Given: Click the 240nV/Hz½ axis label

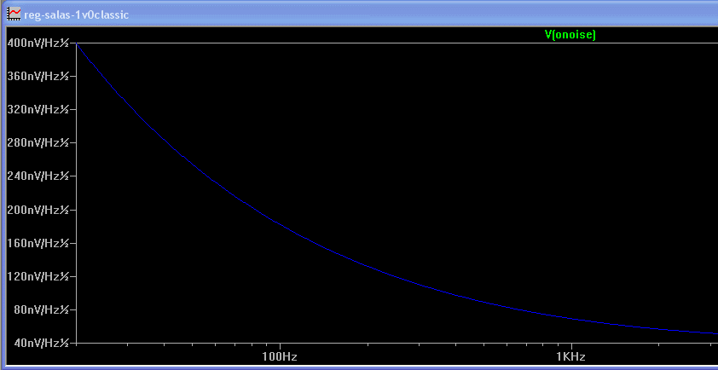Looking at the screenshot, I should [x=38, y=176].
